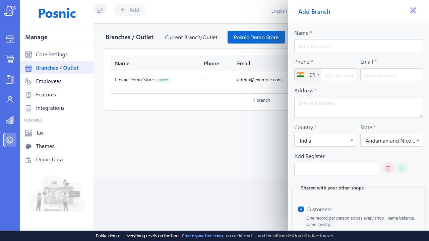Open the Country dropdown showing India

(325, 140)
